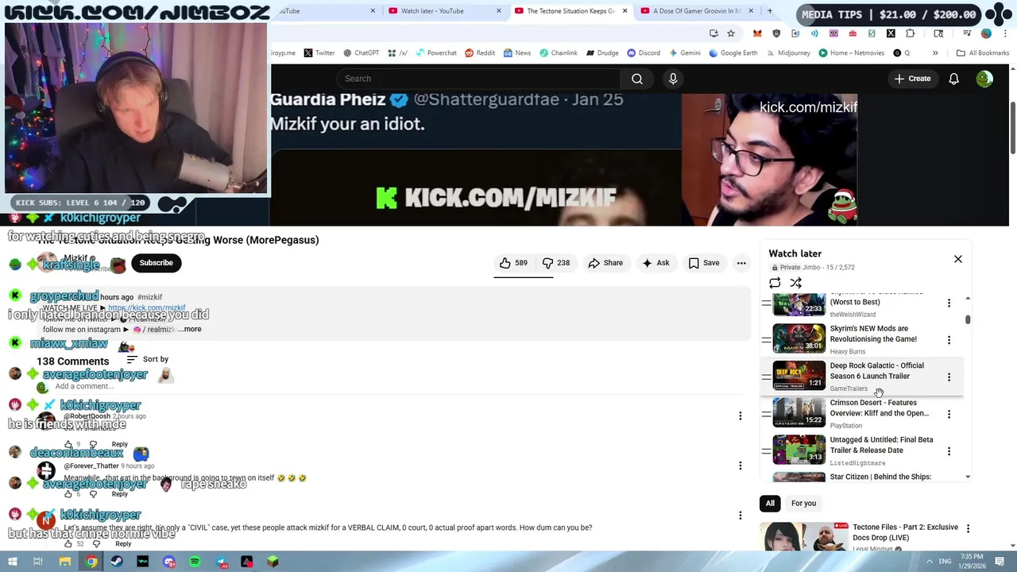Open the YouTube Create menu

912,79
